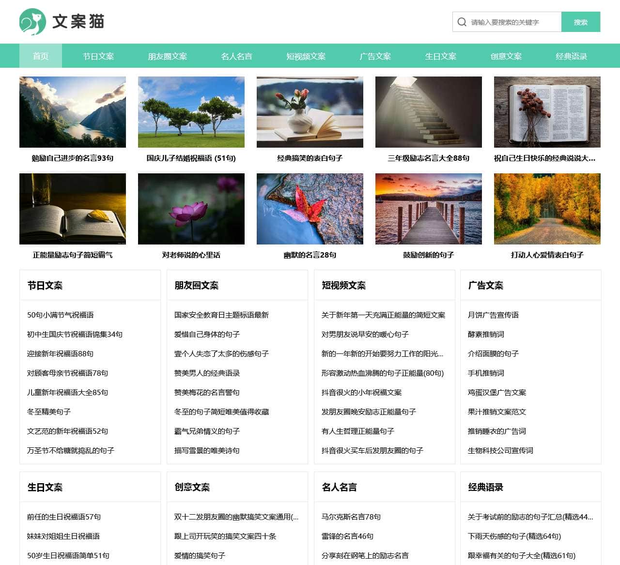The height and width of the screenshot is (565, 620).
Task: Click the red maple leaf thumbnail
Action: pos(310,209)
